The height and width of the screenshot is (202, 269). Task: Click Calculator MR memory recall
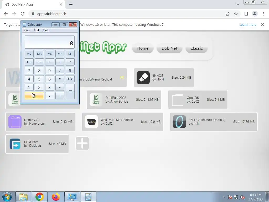click(39, 54)
